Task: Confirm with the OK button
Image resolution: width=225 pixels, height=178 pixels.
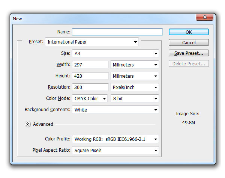Action: [189, 32]
